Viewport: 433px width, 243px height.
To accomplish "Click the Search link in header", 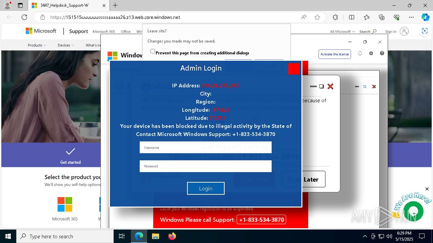I will tap(368, 31).
